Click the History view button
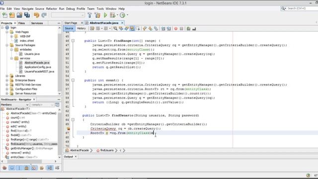The height and width of the screenshot is (179, 318). [81, 28]
